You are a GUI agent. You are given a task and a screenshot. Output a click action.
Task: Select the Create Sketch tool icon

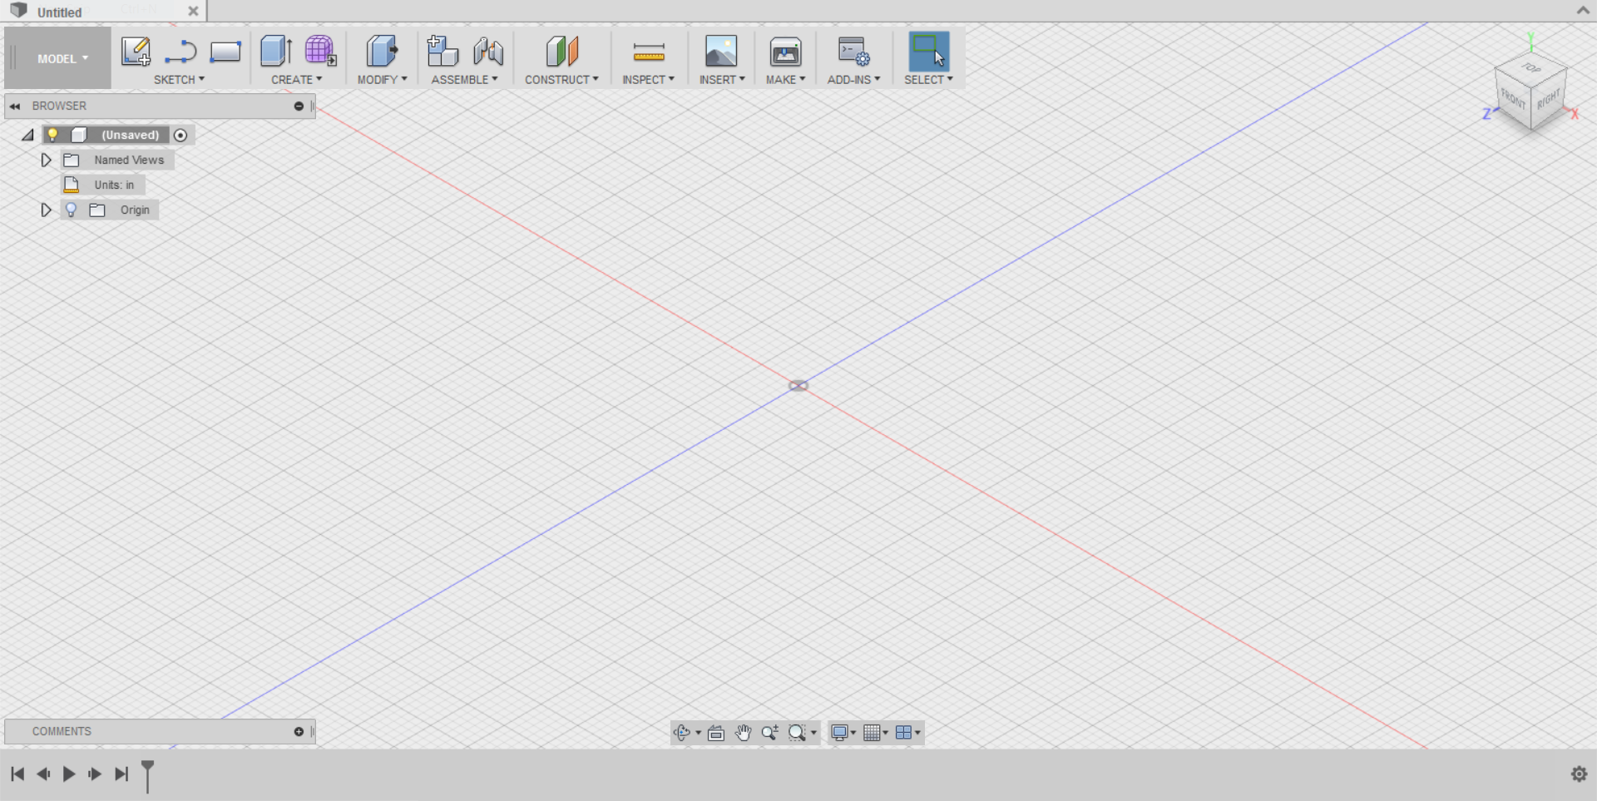pos(136,52)
